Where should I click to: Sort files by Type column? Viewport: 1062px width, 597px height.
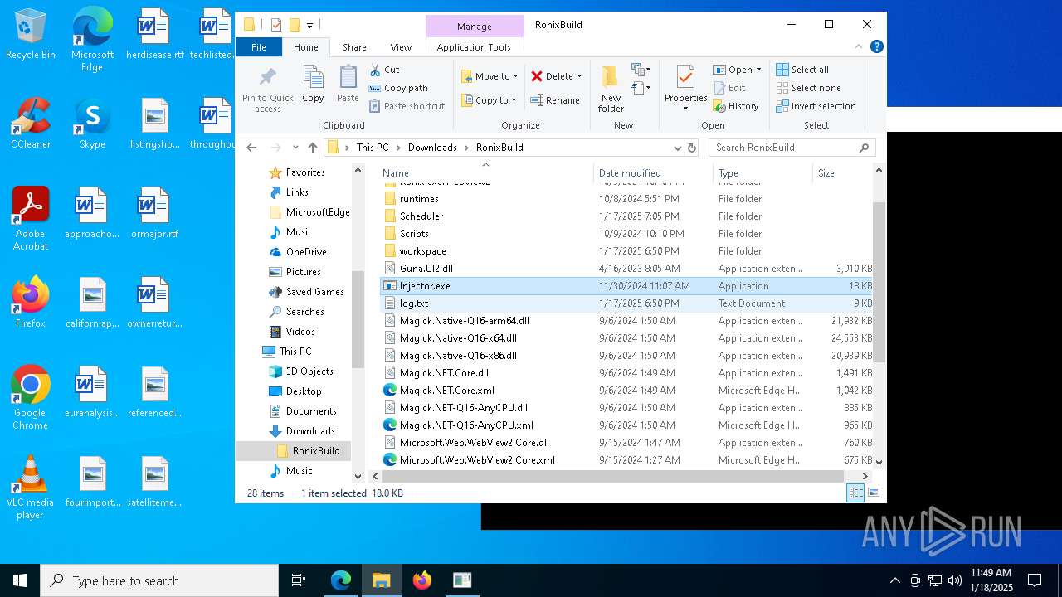[763, 173]
